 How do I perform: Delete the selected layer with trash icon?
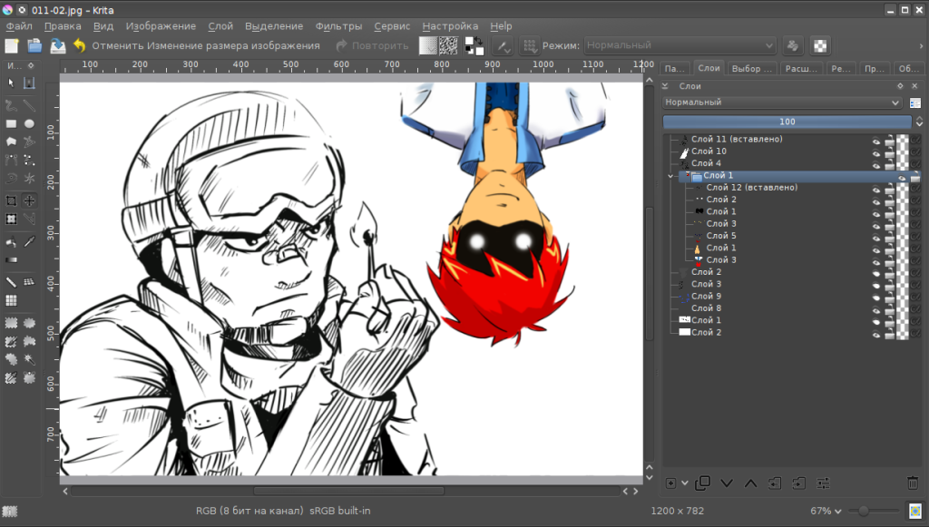pos(913,483)
